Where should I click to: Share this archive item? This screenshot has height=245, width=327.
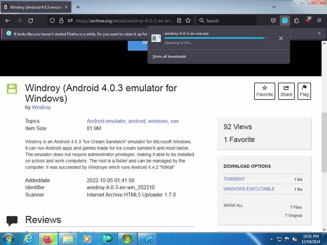[286, 91]
